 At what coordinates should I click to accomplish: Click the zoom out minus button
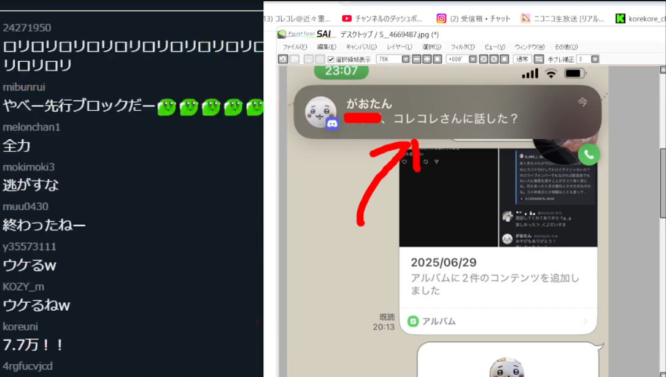(416, 59)
